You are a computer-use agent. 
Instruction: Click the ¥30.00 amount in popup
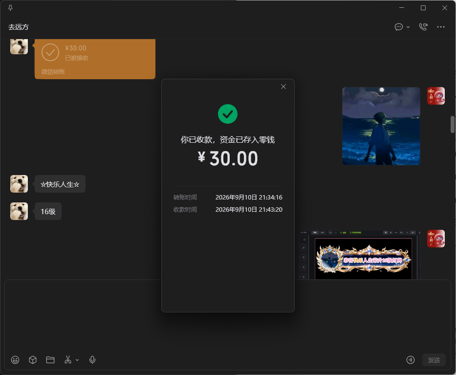tap(228, 158)
